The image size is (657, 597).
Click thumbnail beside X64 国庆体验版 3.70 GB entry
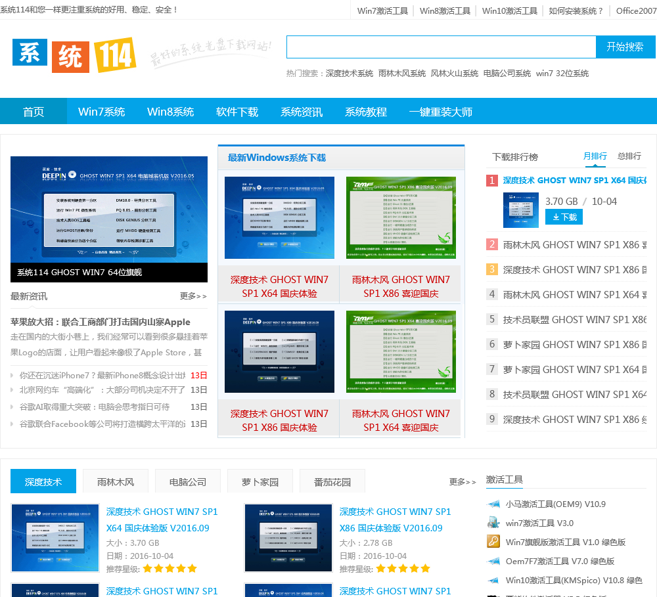click(55, 538)
